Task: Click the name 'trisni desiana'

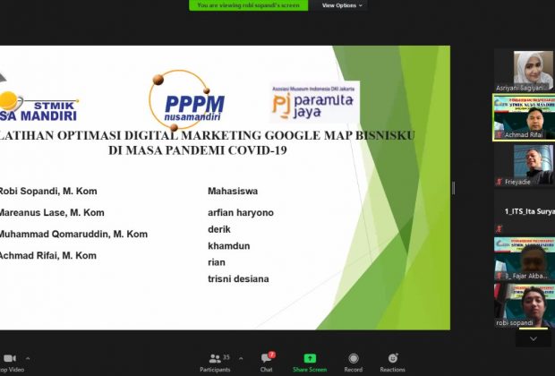Action: pos(238,279)
